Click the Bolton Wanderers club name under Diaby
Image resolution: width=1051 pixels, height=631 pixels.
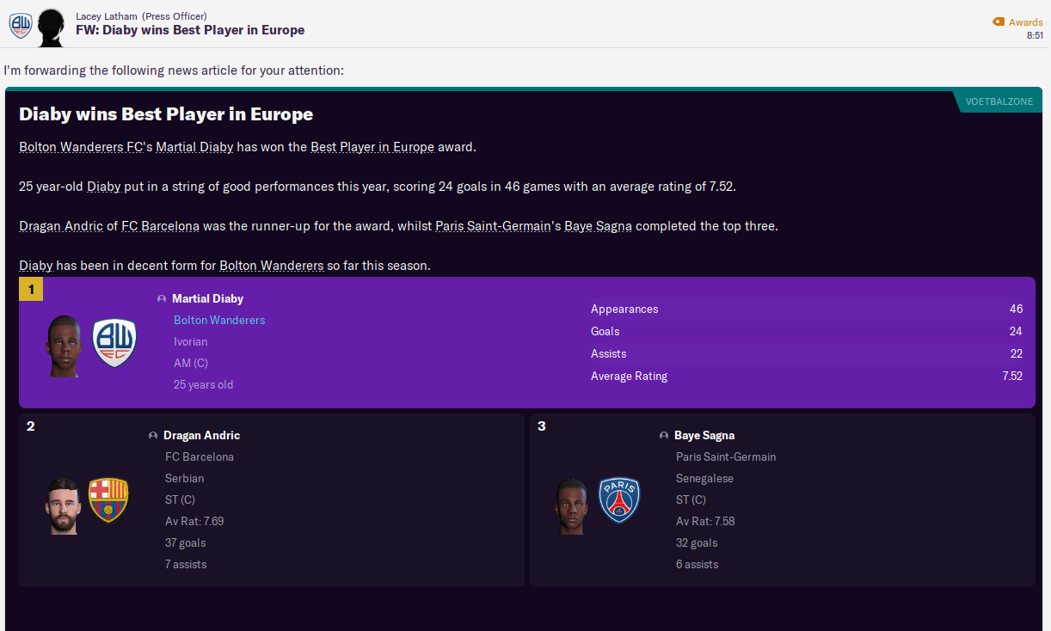coord(219,320)
